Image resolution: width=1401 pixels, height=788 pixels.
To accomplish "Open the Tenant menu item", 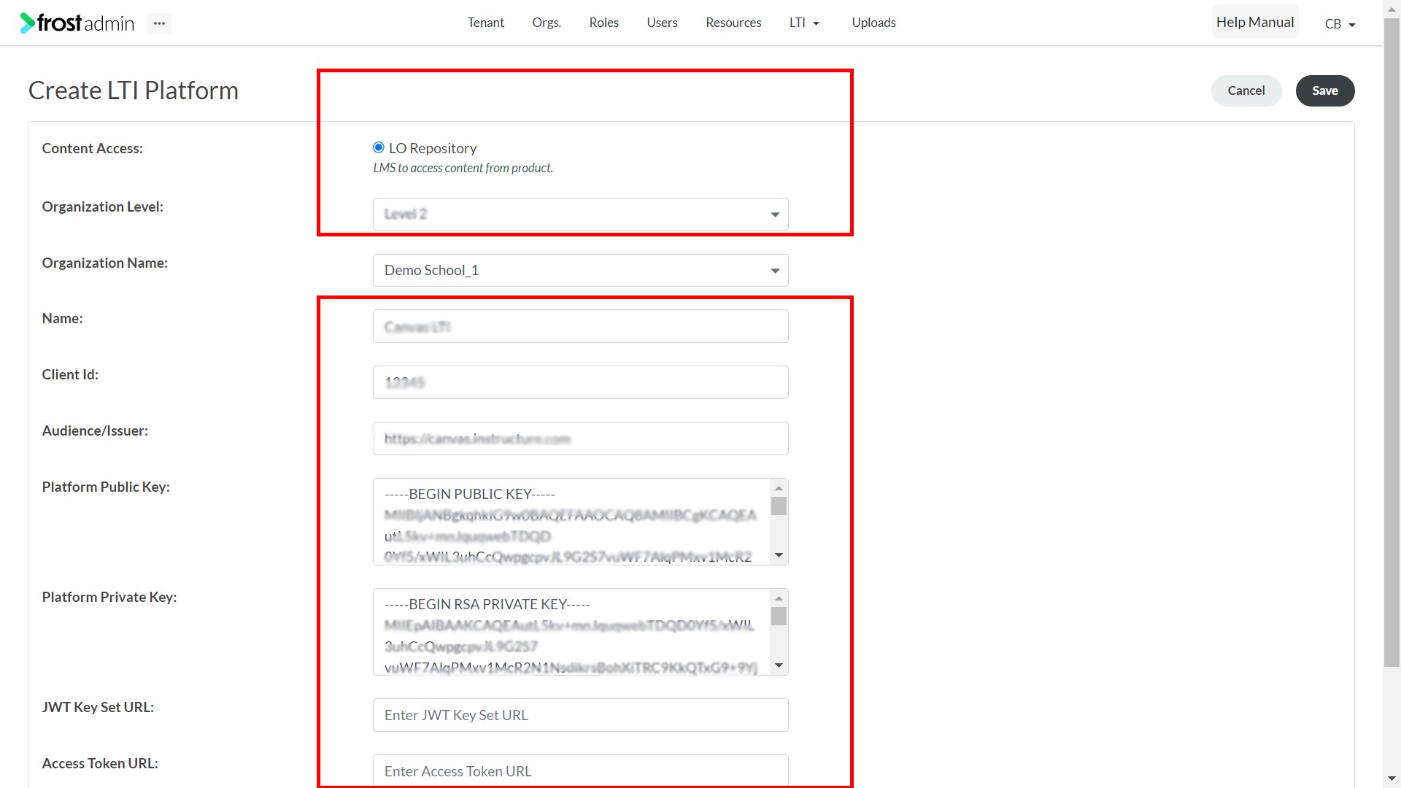I will click(486, 23).
